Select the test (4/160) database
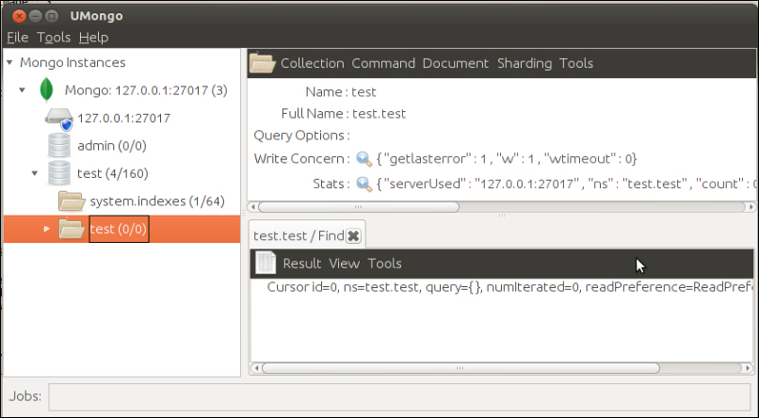 (113, 173)
